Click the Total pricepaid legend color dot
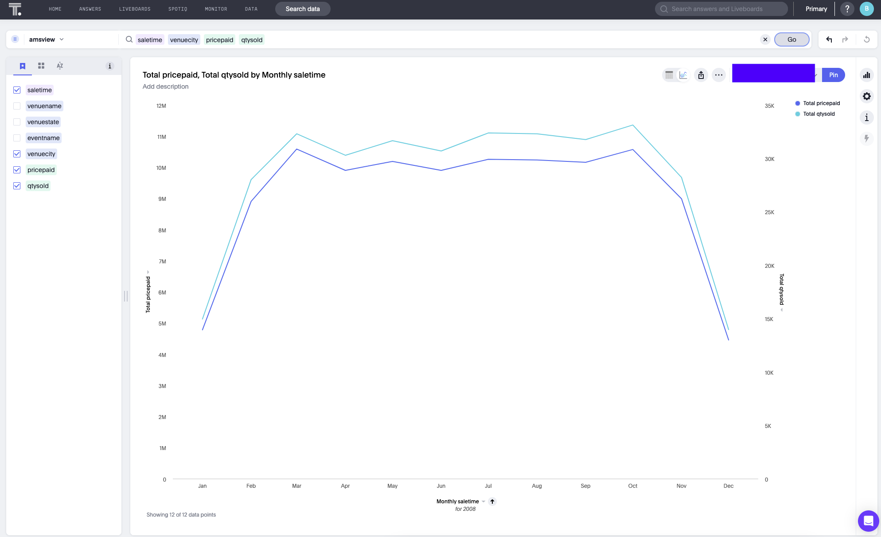The width and height of the screenshot is (881, 537). click(798, 103)
